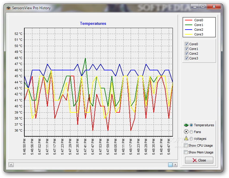Uncheck the Core1 checkbox
Screen dimensions: 229x178
tap(187, 48)
